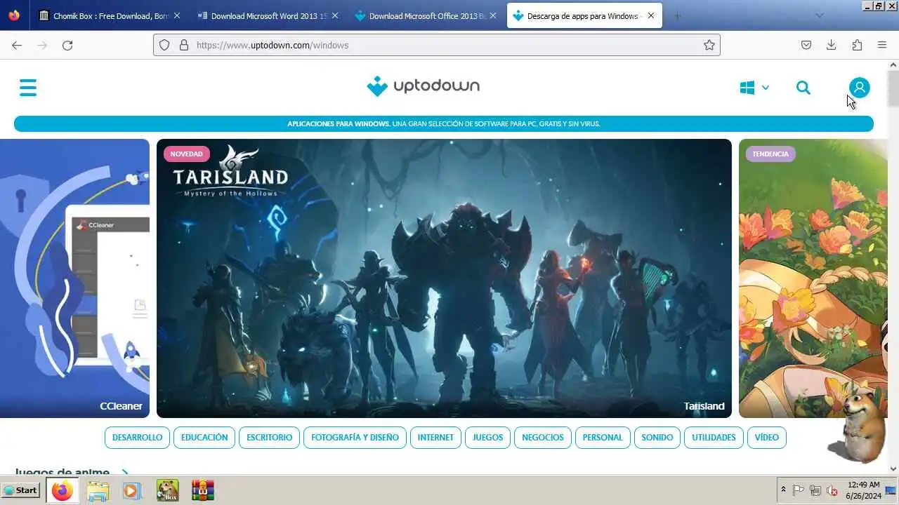Select the EDUCACIÓN category

(204, 437)
